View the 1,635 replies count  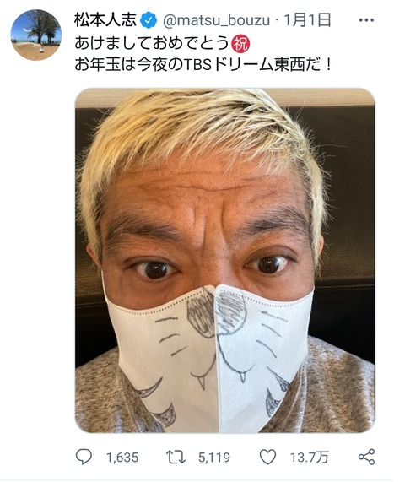coord(122,458)
